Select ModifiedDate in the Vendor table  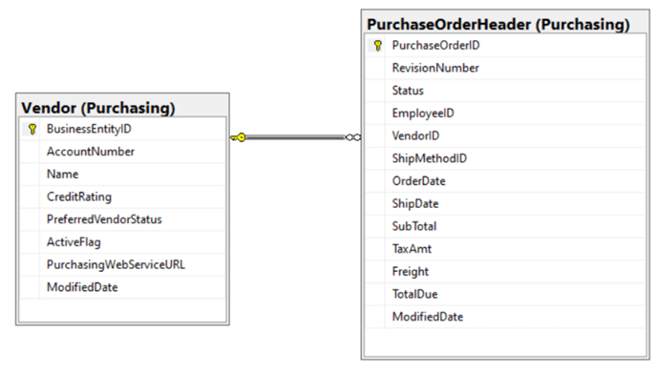[x=123, y=287]
